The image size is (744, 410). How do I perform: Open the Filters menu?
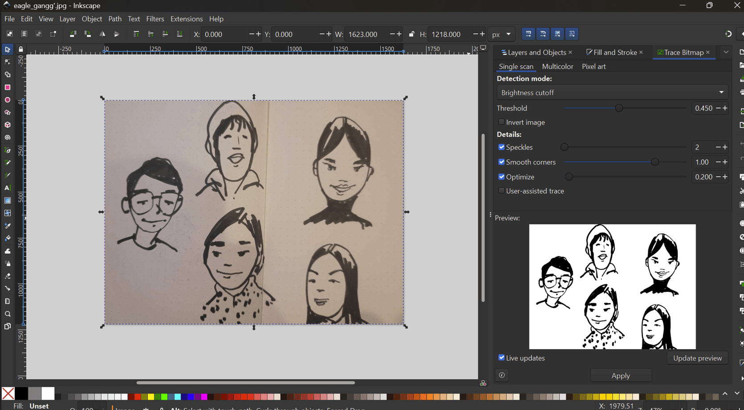155,19
